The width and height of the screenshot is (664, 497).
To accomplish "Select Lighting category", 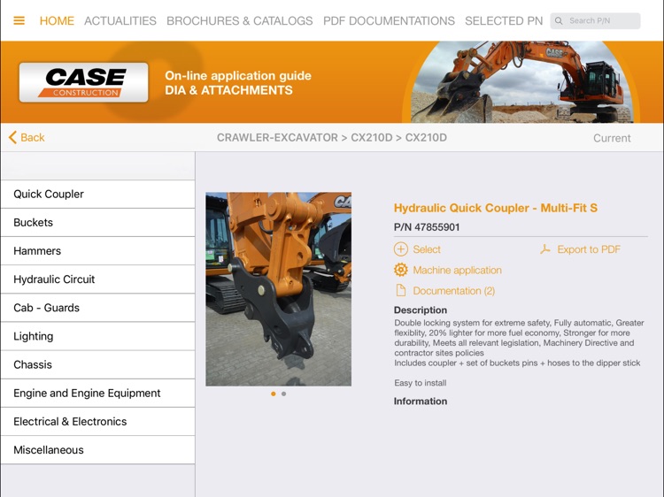I will (x=97, y=336).
